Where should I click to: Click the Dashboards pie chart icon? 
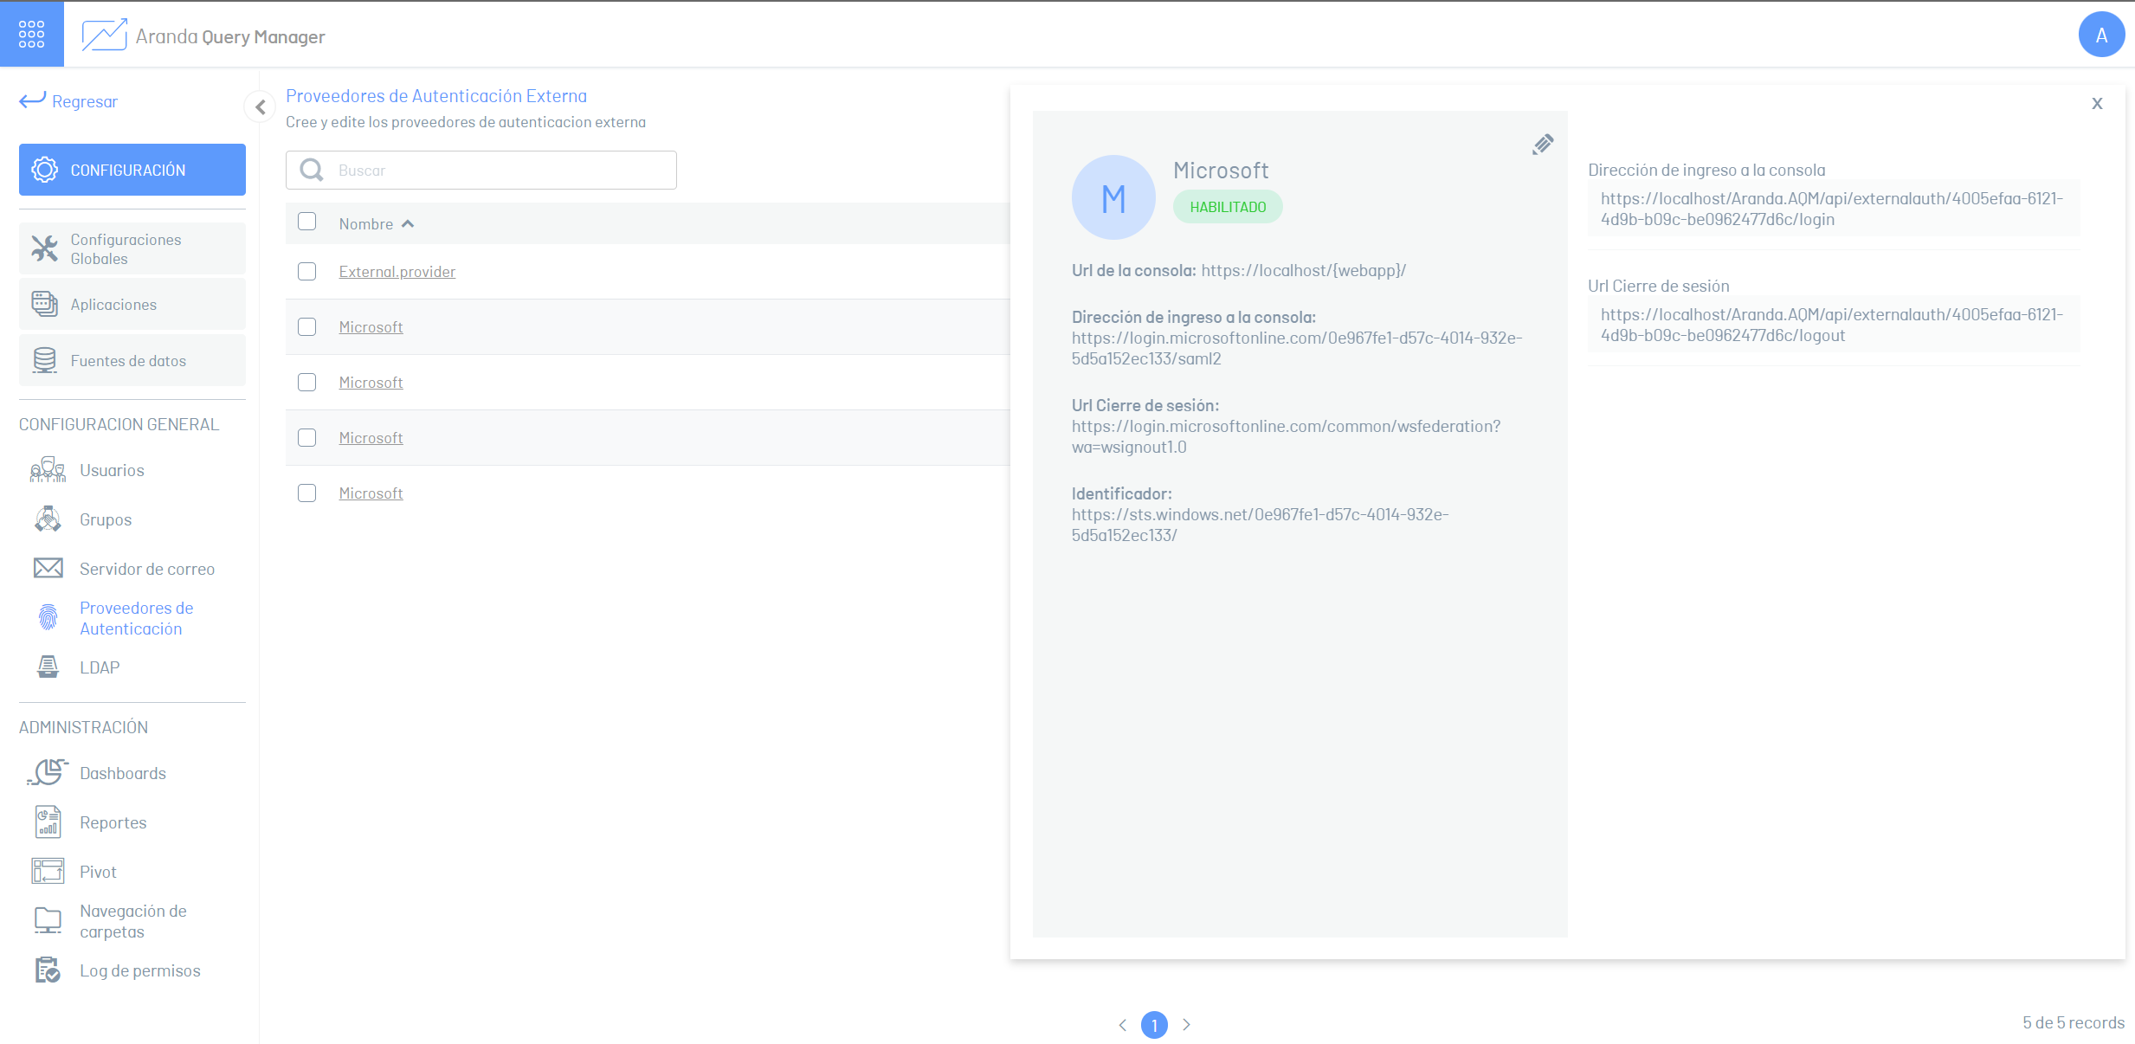(48, 772)
